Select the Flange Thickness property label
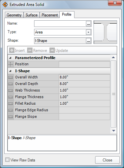The width and height of the screenshot is (124, 168). pos(29,97)
